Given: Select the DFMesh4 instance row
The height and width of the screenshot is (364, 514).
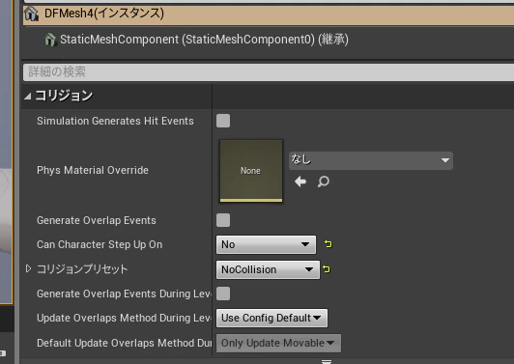Looking at the screenshot, I should point(269,14).
